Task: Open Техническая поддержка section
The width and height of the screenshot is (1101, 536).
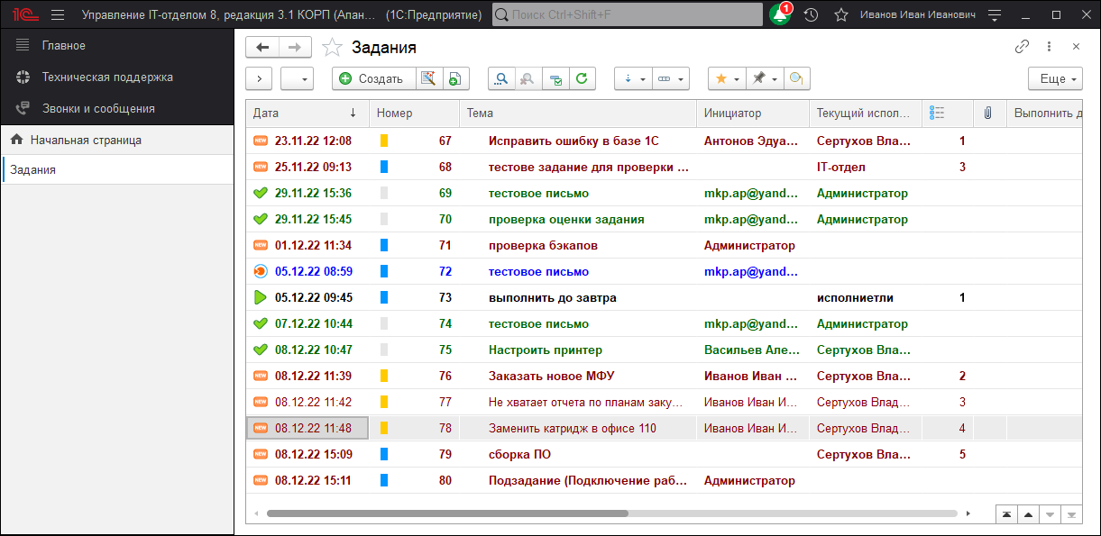Action: (x=106, y=77)
